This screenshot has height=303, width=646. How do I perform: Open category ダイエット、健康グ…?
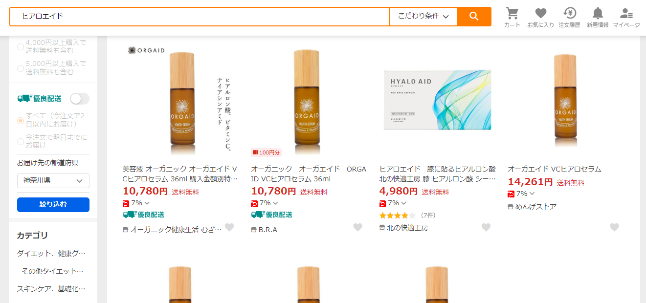click(x=51, y=253)
